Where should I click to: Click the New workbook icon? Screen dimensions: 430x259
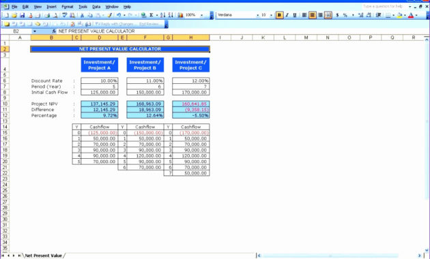click(x=6, y=15)
